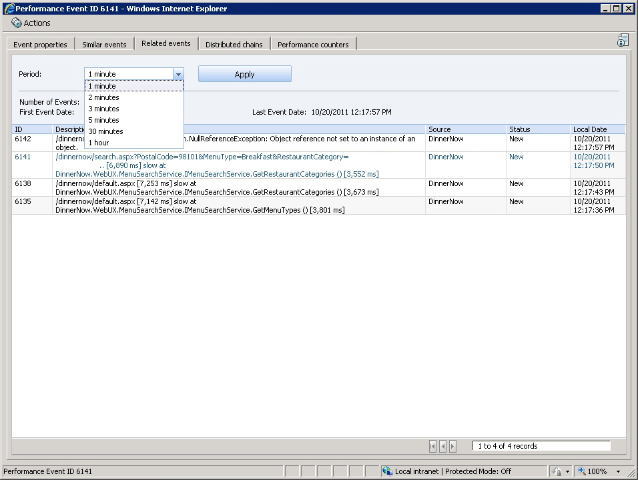
Task: Choose 5 minutes from the period list
Action: coord(103,120)
